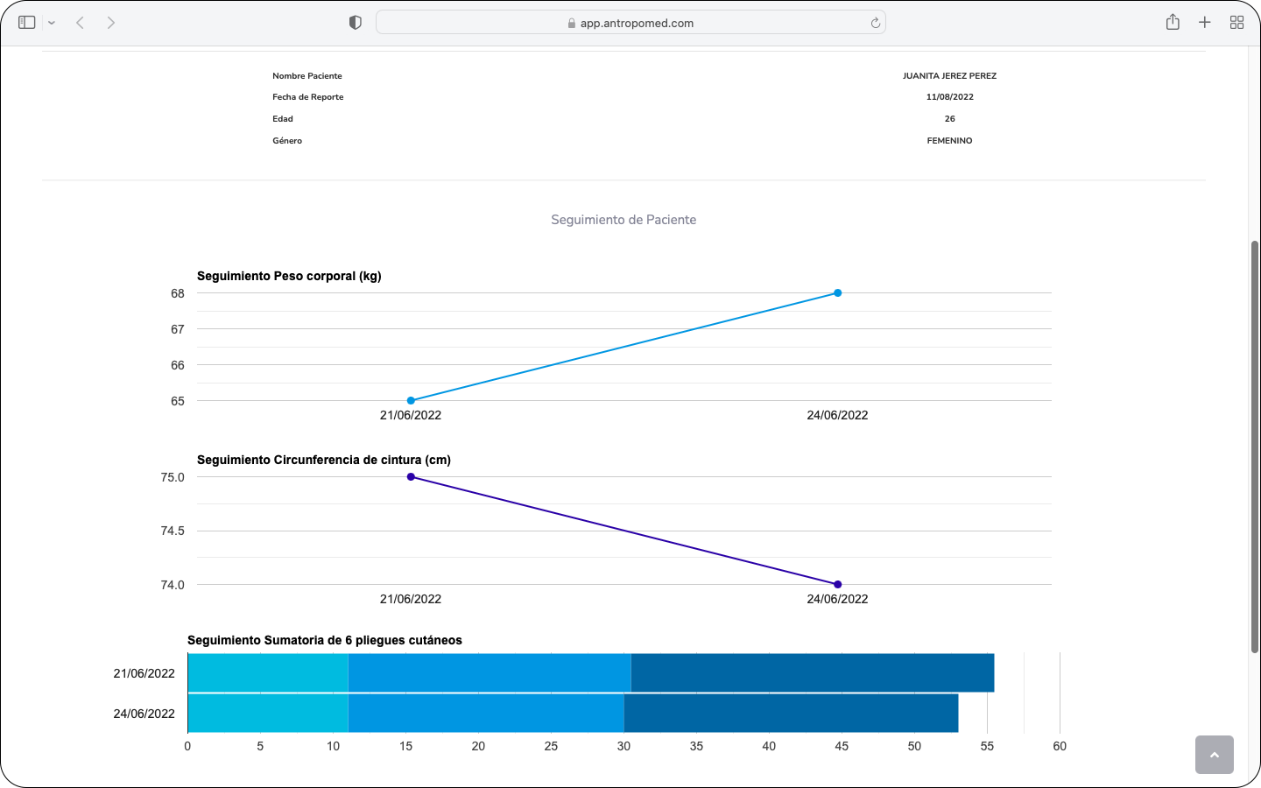Click the 60 tick on skinfold axis
Image resolution: width=1261 pixels, height=788 pixels.
coord(1060,746)
